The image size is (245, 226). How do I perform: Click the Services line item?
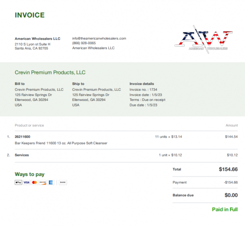22,155
